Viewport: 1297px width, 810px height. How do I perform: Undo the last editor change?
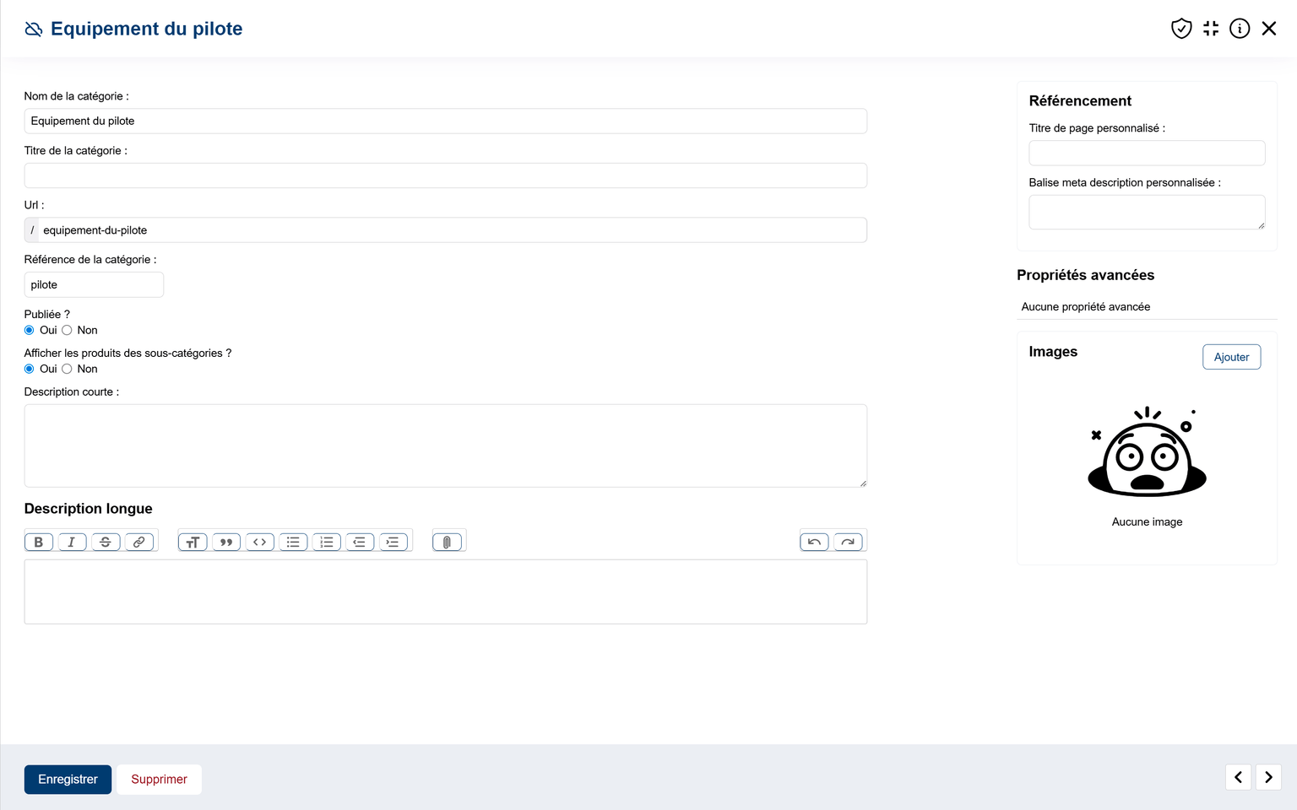814,542
